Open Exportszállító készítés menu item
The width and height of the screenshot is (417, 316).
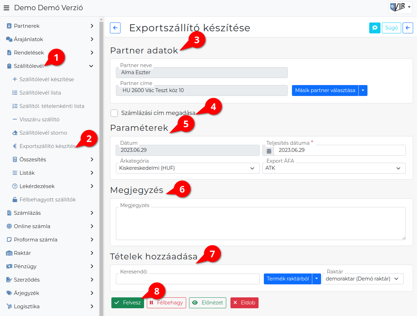(x=48, y=146)
